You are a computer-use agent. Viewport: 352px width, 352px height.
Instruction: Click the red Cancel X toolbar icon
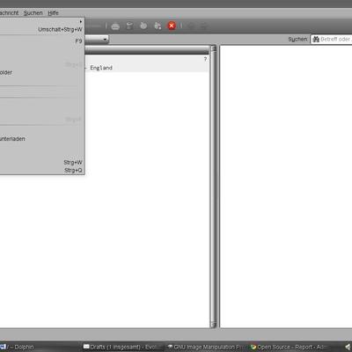[x=172, y=26]
